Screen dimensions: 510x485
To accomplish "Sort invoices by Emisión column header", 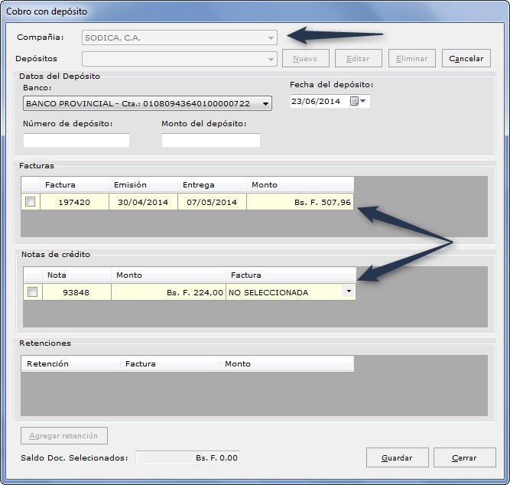I will (143, 184).
